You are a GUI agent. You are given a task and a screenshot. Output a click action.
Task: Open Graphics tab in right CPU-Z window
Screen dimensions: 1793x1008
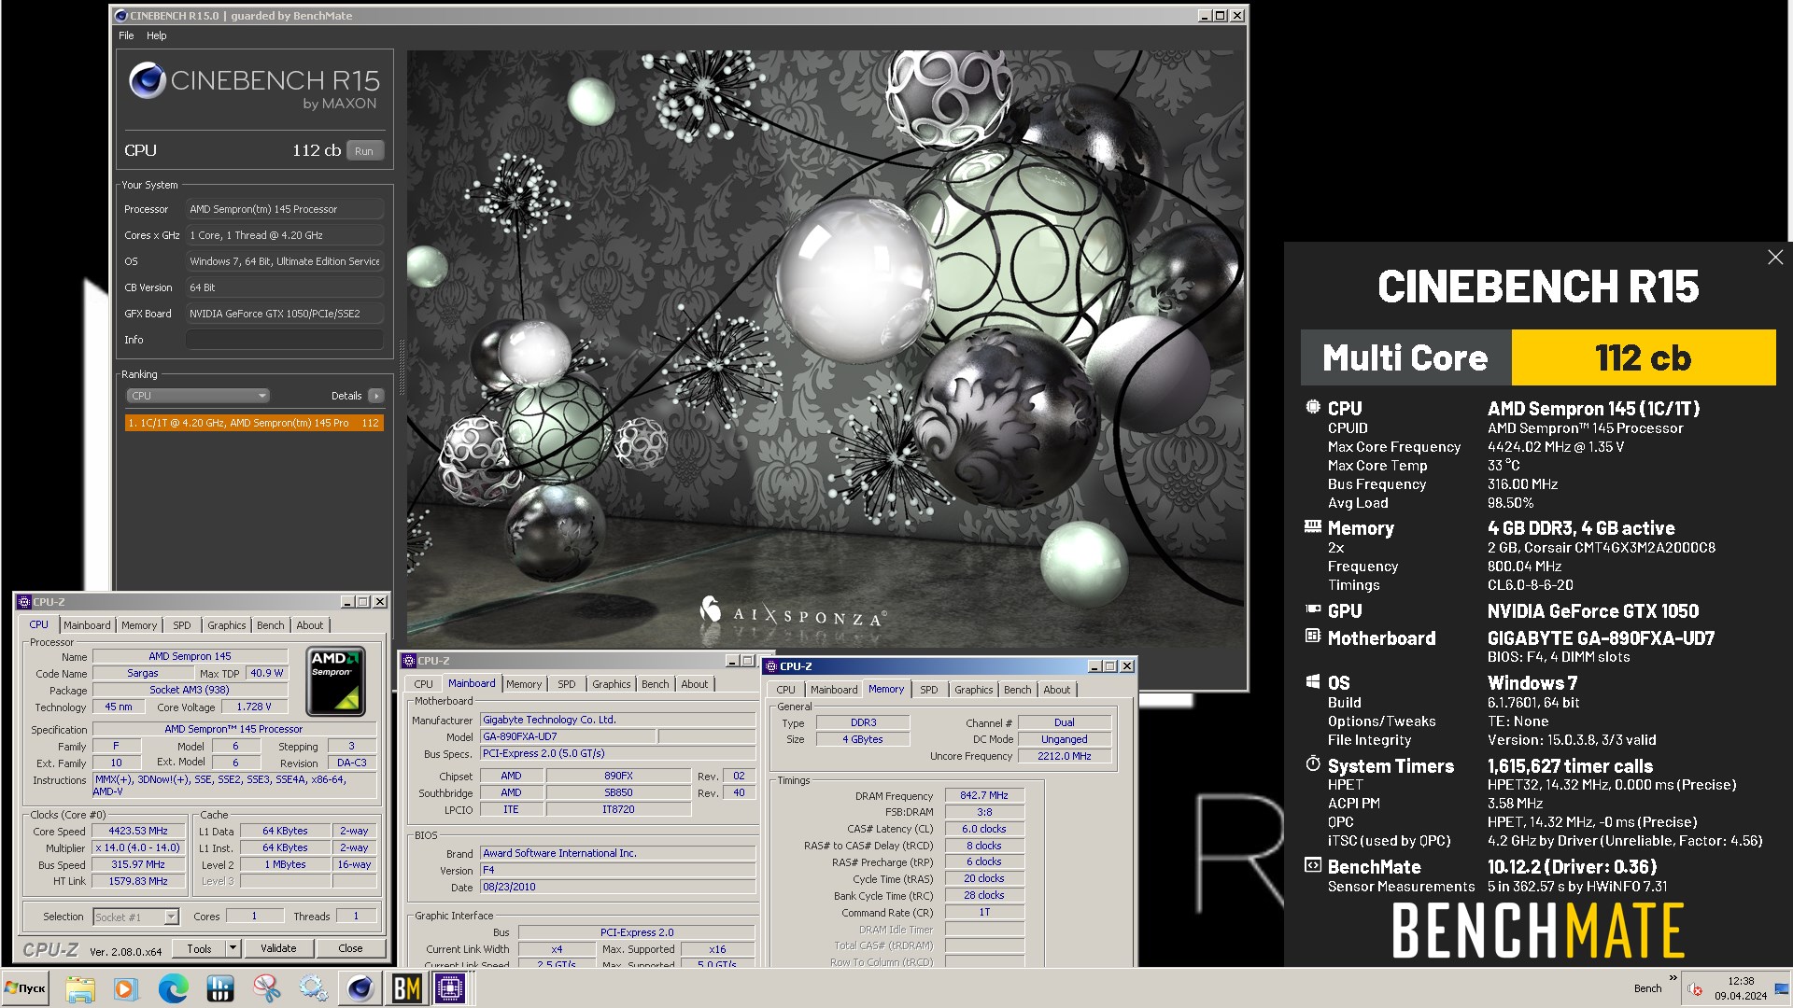tap(974, 690)
